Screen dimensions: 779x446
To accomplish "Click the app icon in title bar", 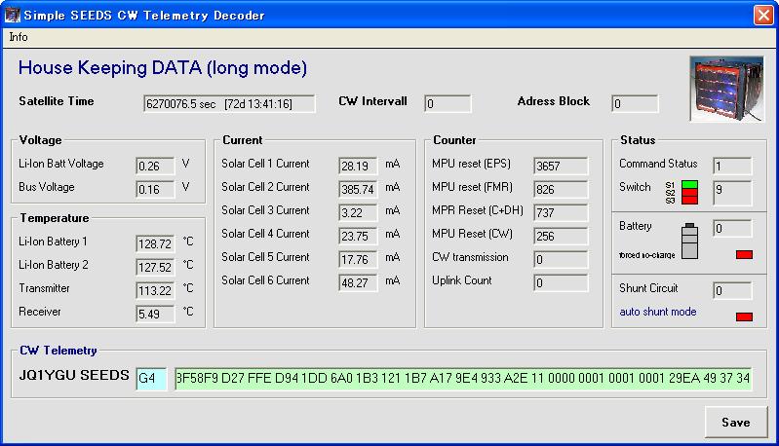I will [12, 15].
